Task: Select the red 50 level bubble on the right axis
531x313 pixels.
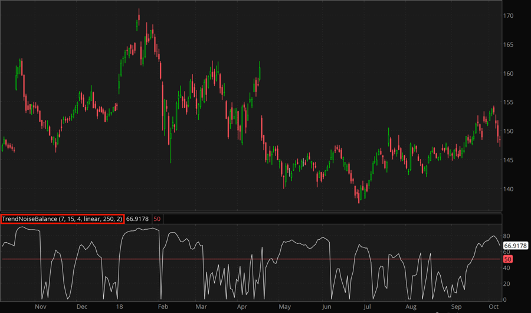Action: click(508, 259)
